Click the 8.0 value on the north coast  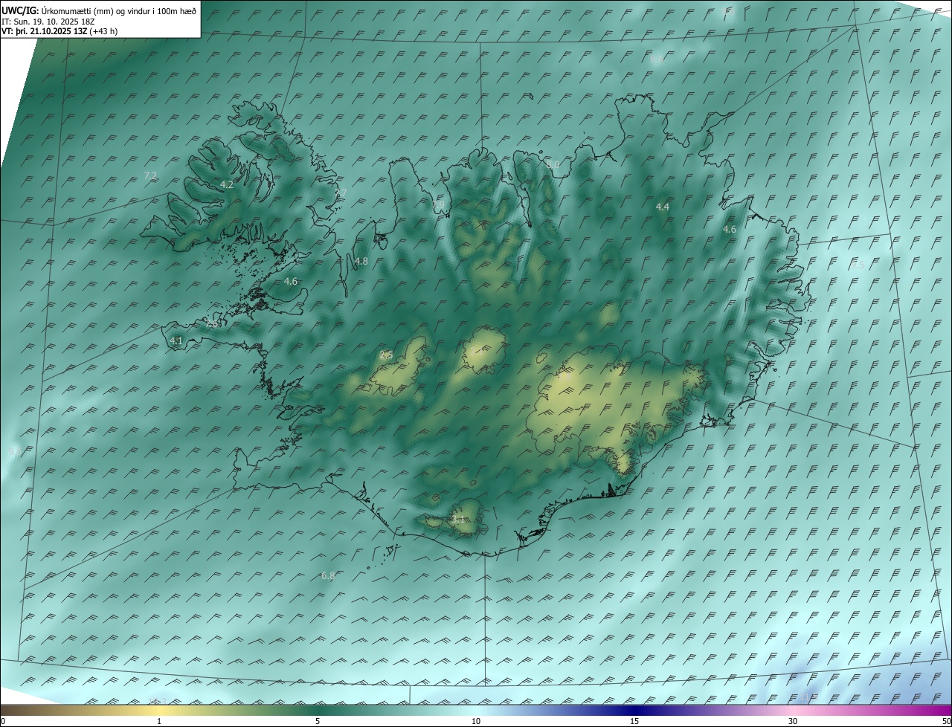tap(553, 164)
